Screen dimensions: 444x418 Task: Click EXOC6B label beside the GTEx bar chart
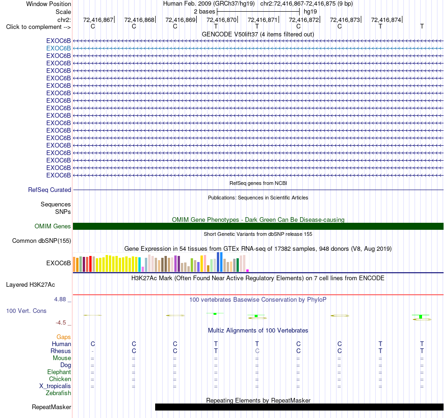58,263
